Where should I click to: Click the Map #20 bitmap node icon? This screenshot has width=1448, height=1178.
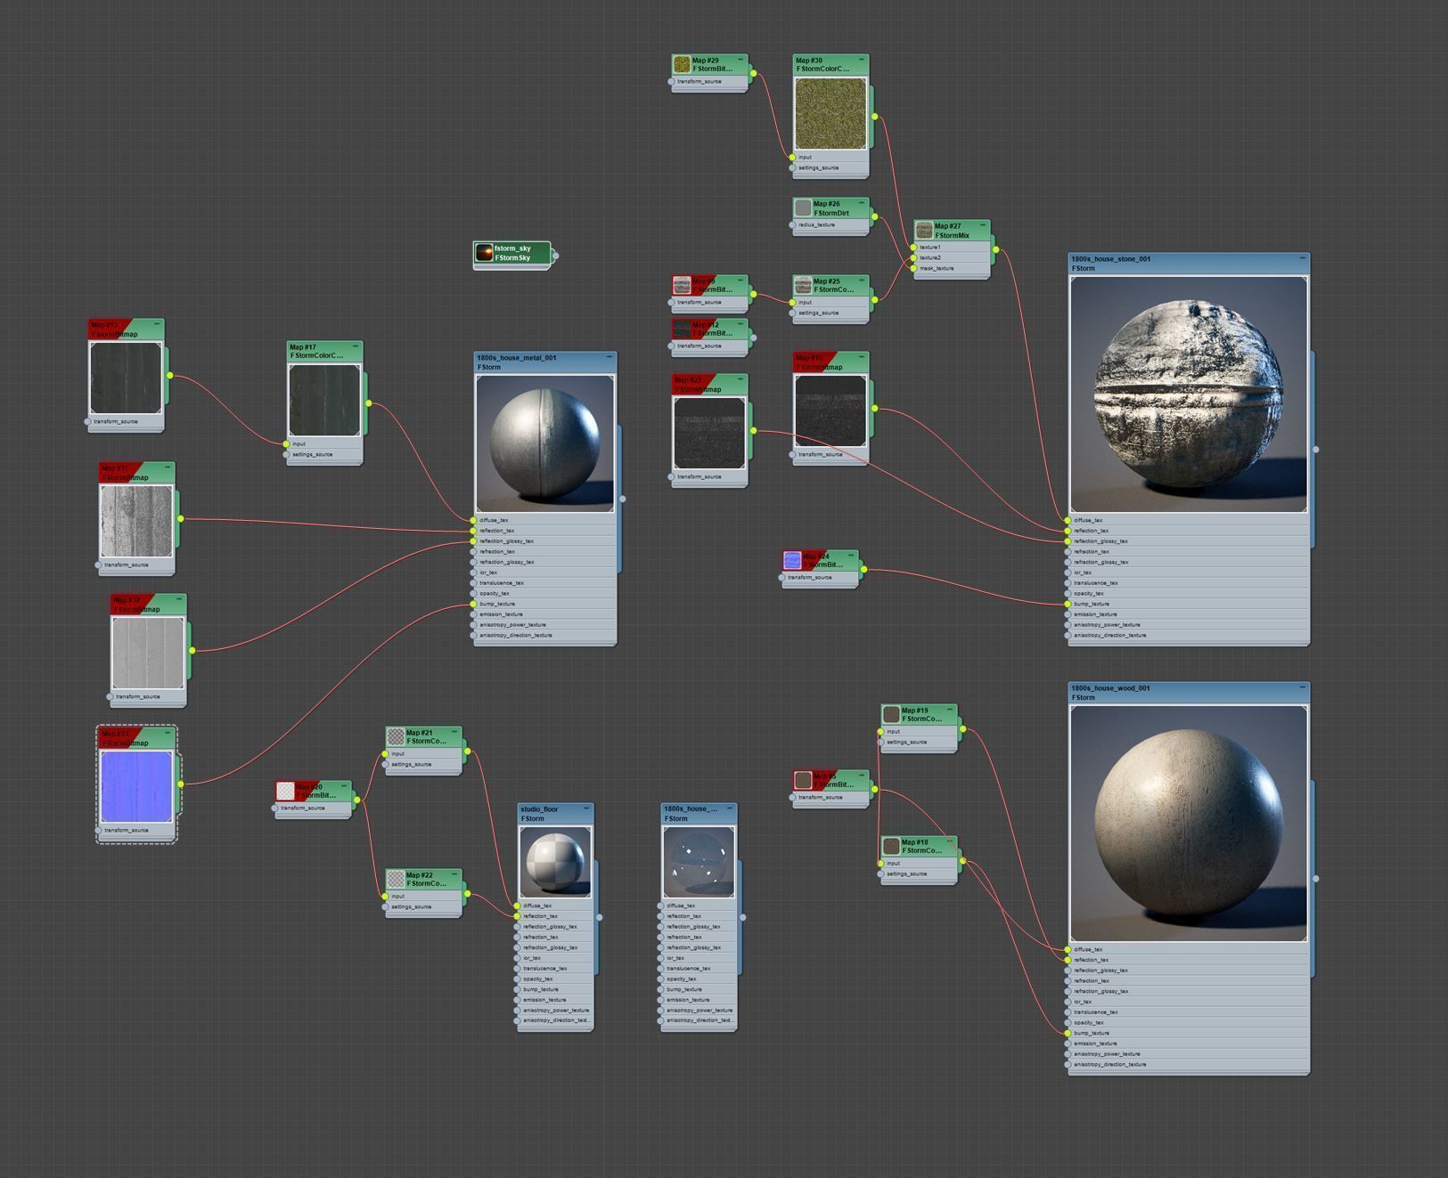286,791
